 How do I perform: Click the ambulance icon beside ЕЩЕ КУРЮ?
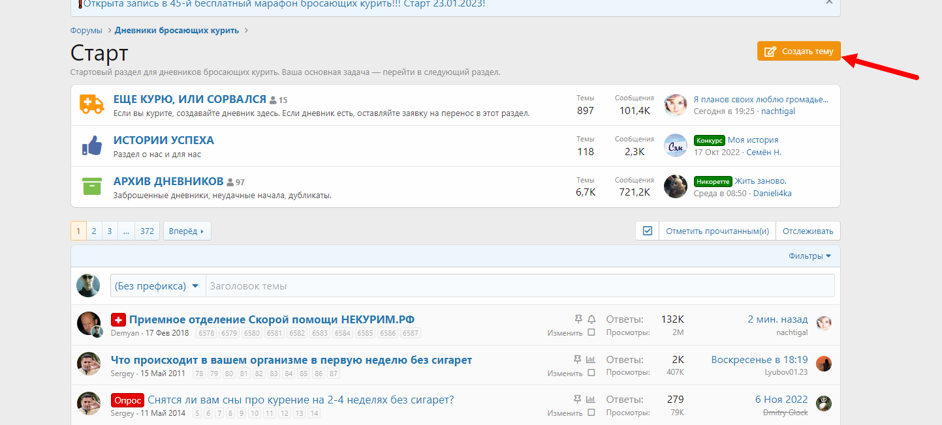click(x=92, y=104)
